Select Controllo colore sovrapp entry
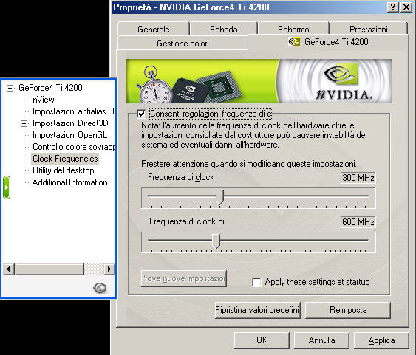This screenshot has height=355, width=416. [x=74, y=147]
